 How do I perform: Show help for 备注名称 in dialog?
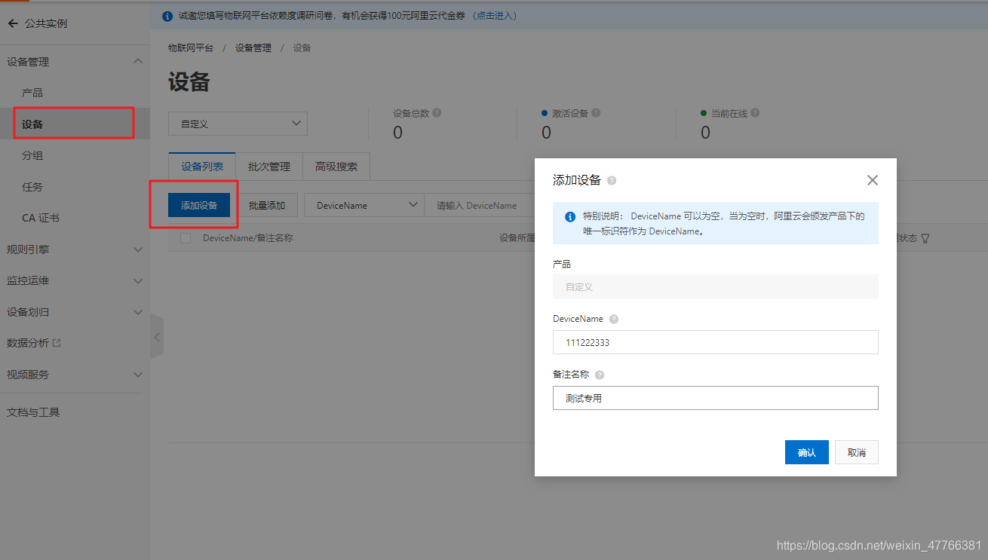[600, 375]
